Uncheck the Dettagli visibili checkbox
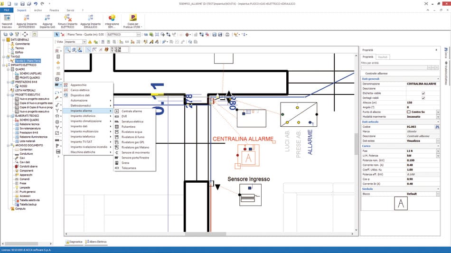Screen dimensions: 451x253 click(x=423, y=98)
